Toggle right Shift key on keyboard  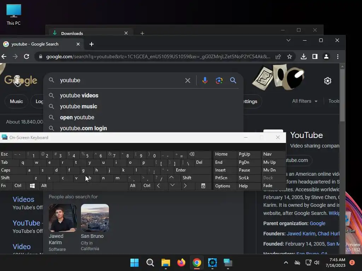click(x=195, y=178)
